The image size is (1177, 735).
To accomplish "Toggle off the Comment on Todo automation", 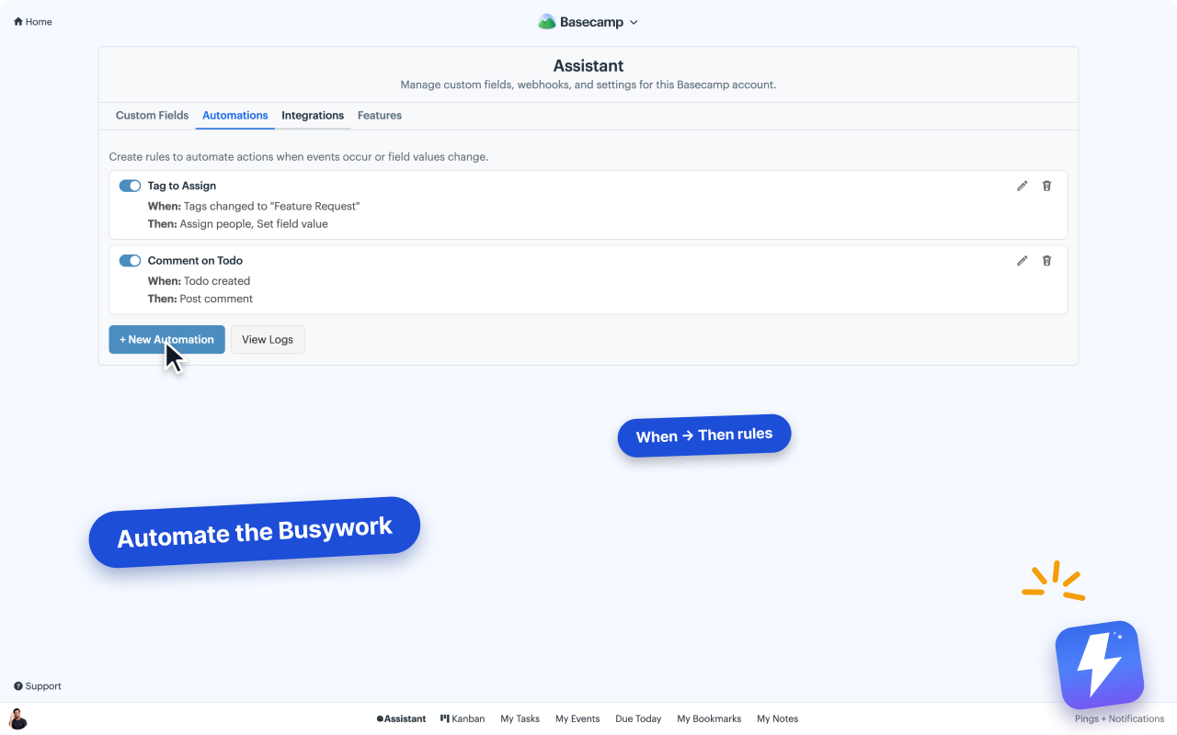I will tap(130, 261).
